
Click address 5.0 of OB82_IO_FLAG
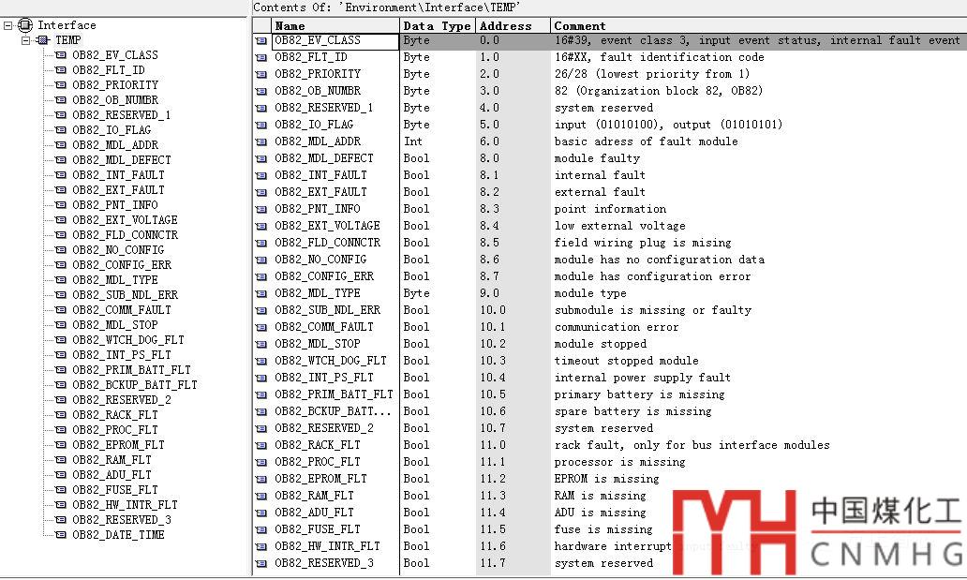(x=490, y=125)
